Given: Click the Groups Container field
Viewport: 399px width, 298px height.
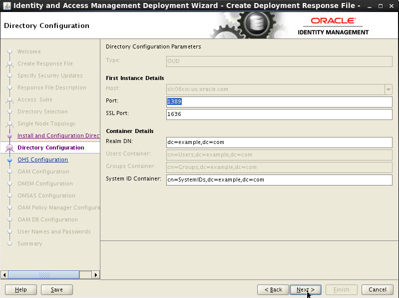Looking at the screenshot, I should coord(279,167).
